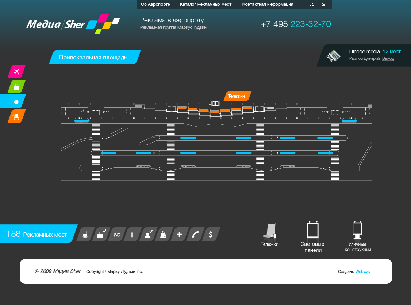Click Рекламная группа Маркус Гудвин subtitle
The width and height of the screenshot is (411, 305).
tap(173, 27)
